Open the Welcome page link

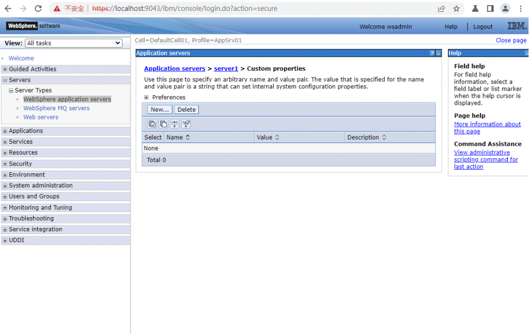[21, 58]
